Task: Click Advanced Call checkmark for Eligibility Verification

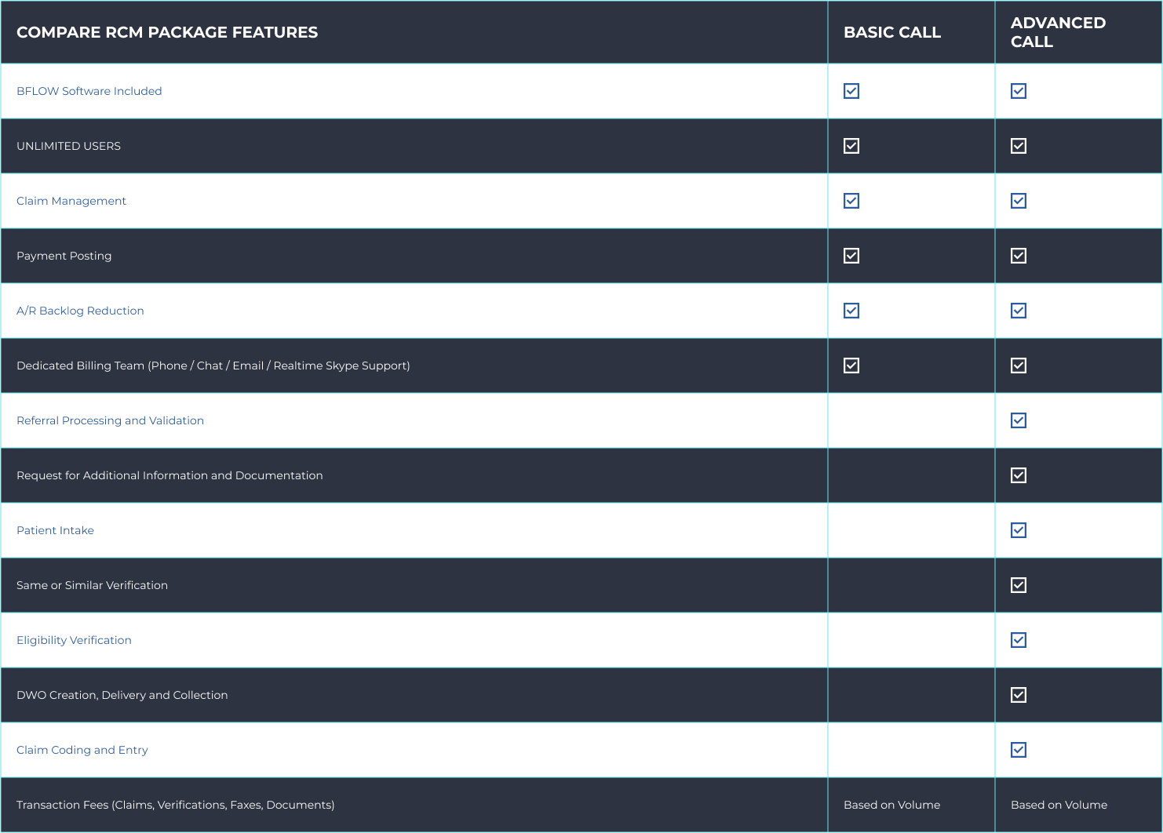Action: (x=1019, y=640)
